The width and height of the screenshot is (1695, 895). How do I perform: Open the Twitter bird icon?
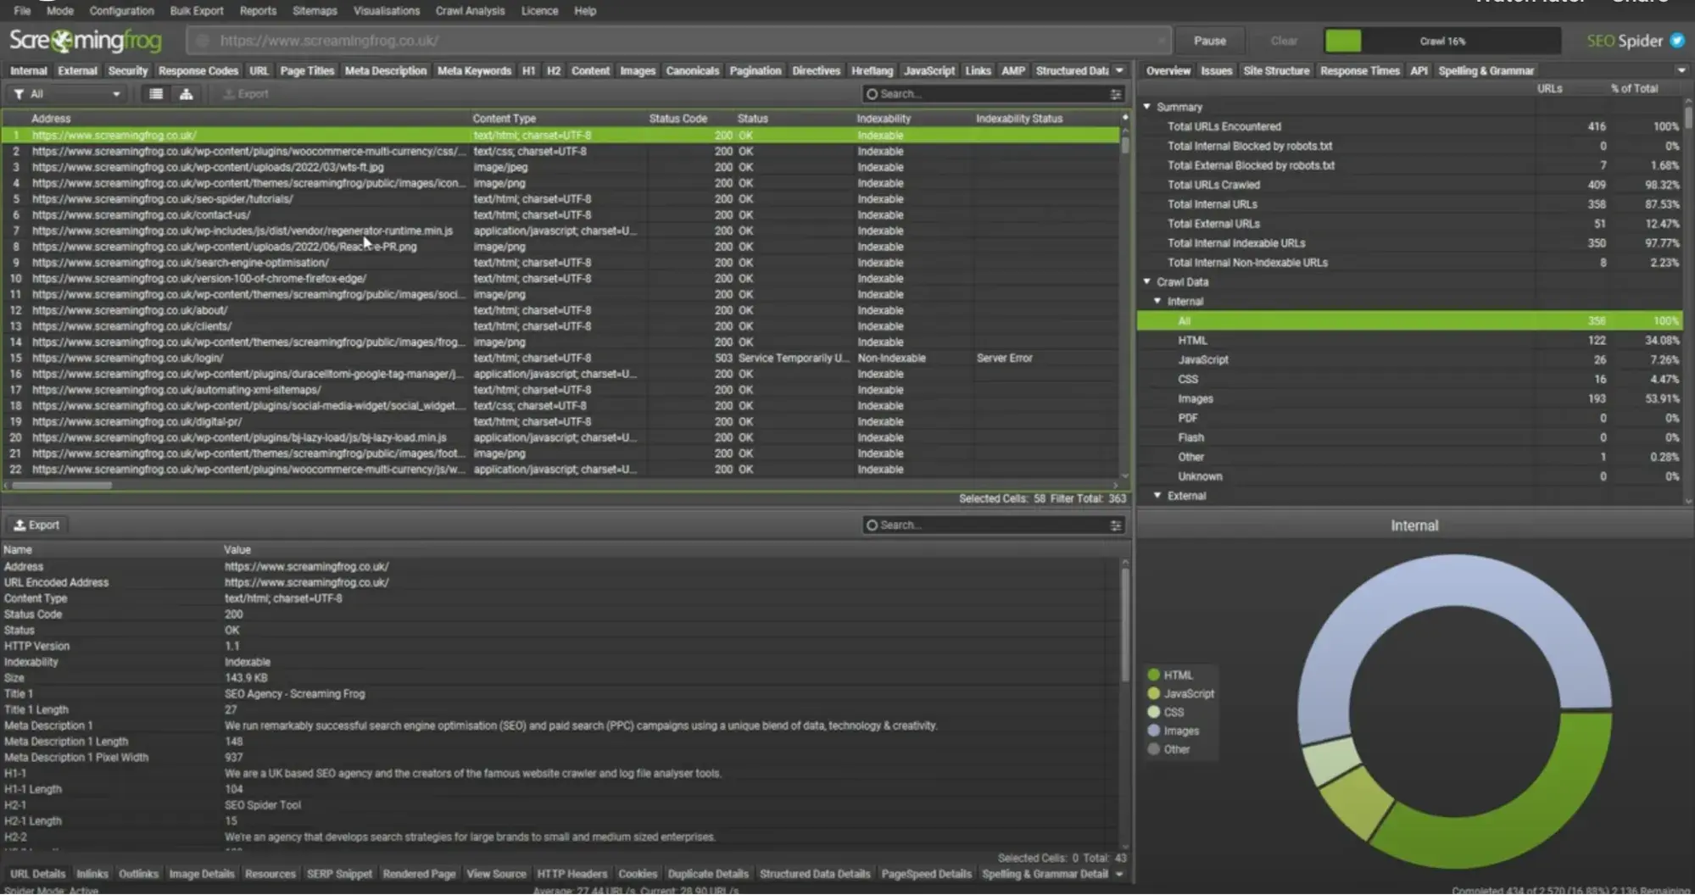pos(1676,41)
